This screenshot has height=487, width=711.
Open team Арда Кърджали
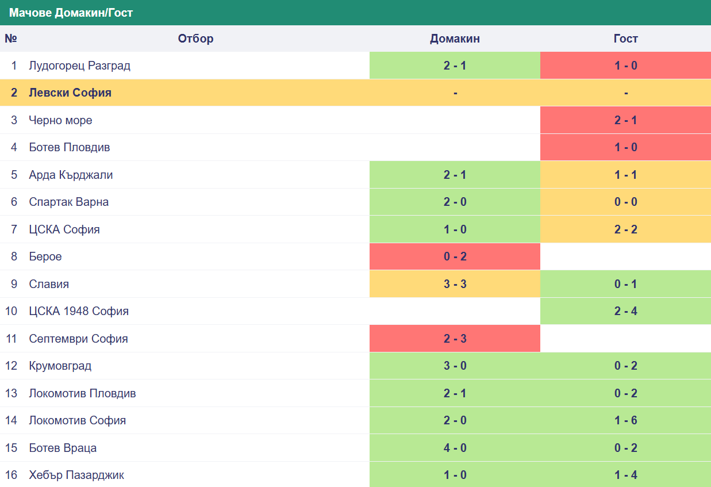pyautogui.click(x=71, y=175)
